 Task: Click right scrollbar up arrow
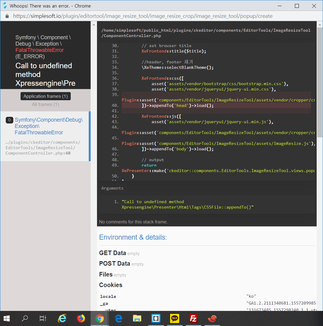tap(320, 24)
